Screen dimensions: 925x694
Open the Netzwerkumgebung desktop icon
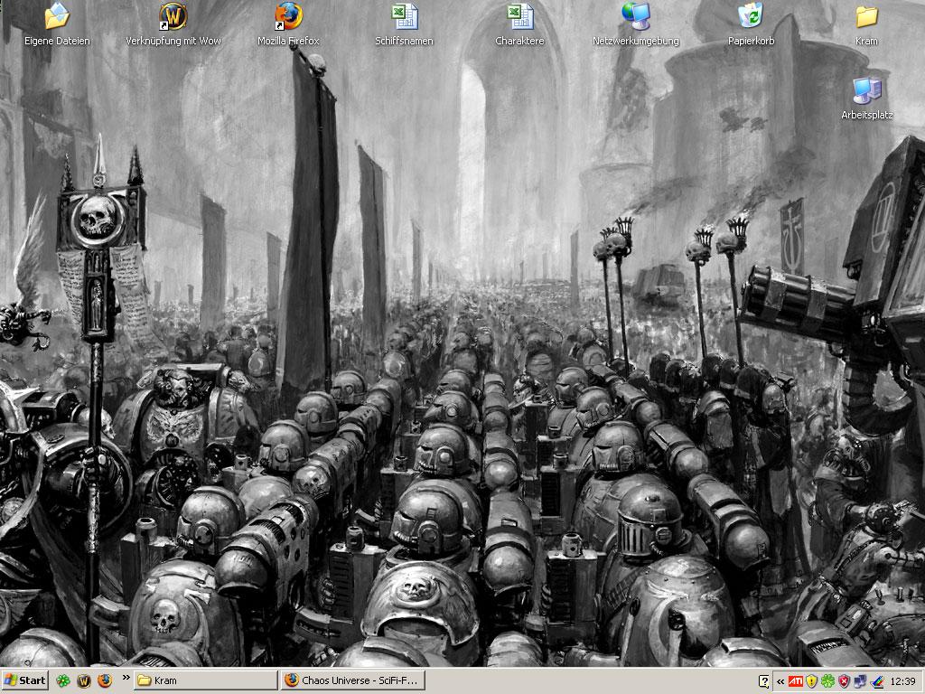(x=635, y=16)
